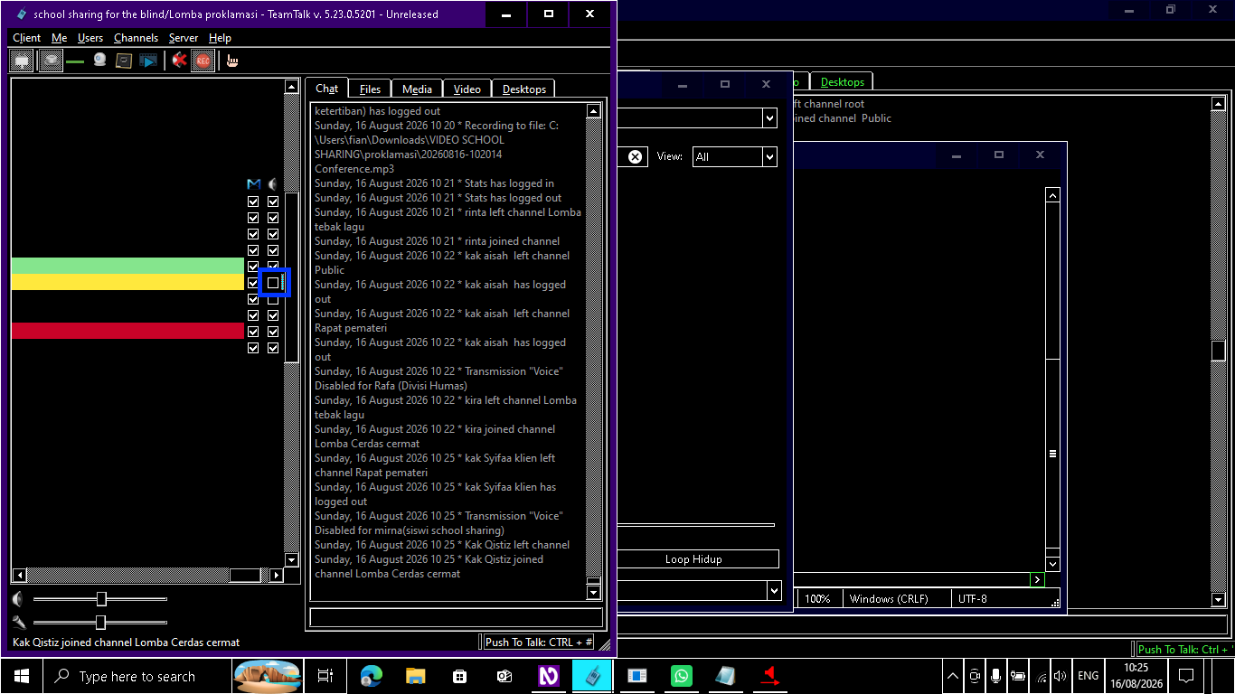The width and height of the screenshot is (1235, 694).
Task: Click the hand icon in the toolbar
Action: click(x=232, y=61)
